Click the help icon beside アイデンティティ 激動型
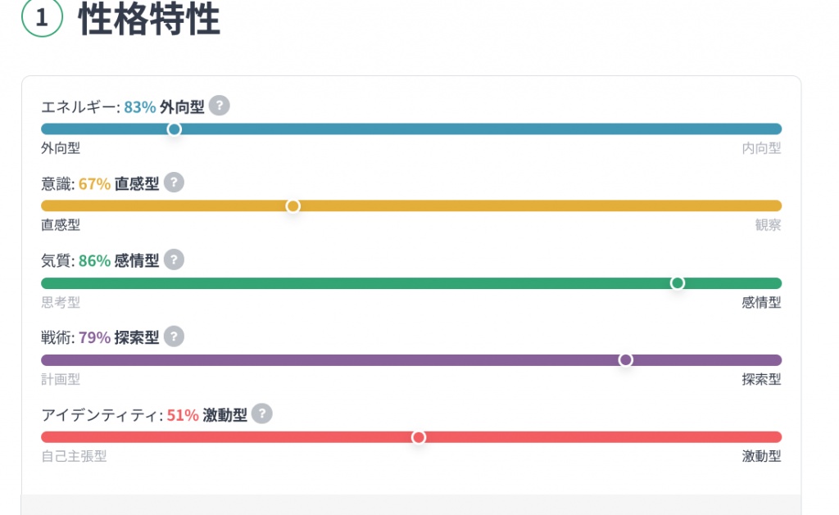The image size is (839, 515). 261,413
